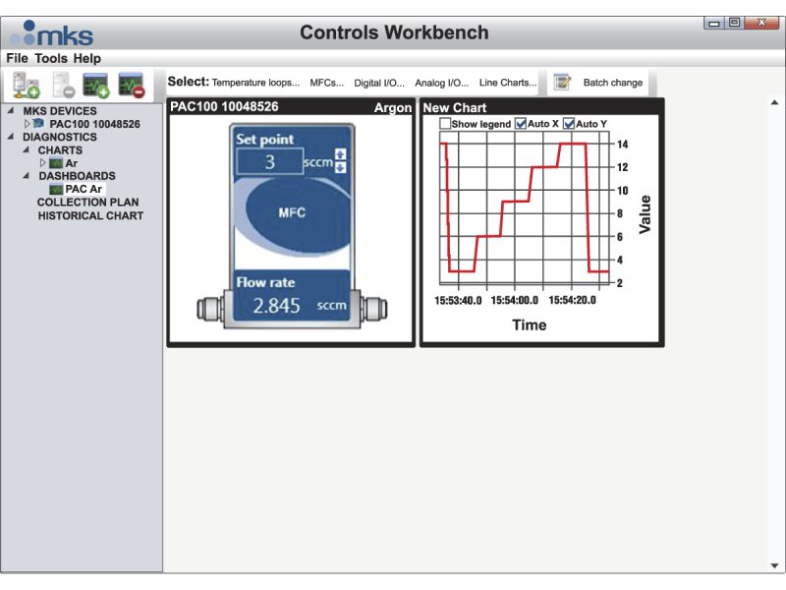The width and height of the screenshot is (786, 590).
Task: Toggle the Auto Y checkbox
Action: 569,124
